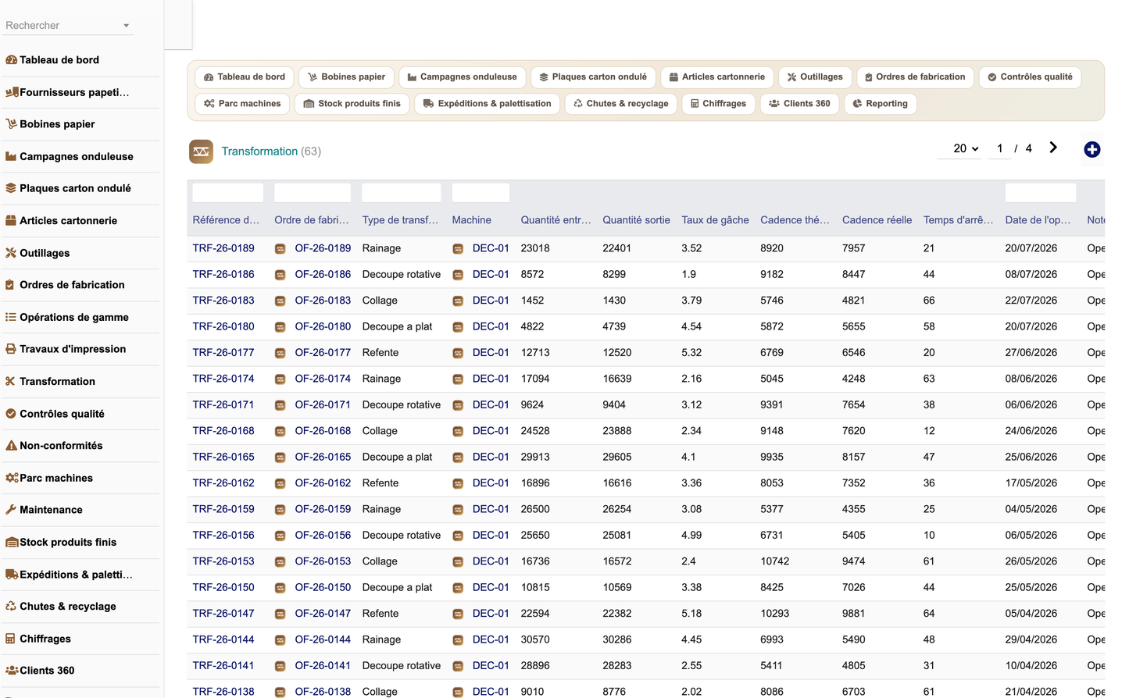Click Articles cartonnerie sidebar icon
This screenshot has height=698, width=1129.
point(11,221)
